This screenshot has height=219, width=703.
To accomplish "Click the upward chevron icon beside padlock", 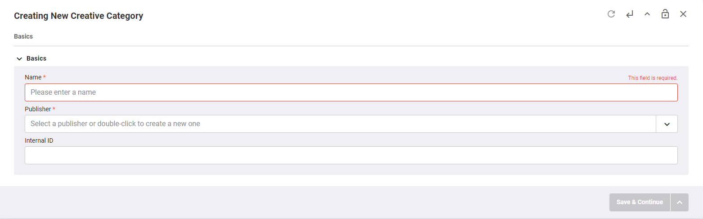I will pyautogui.click(x=647, y=14).
